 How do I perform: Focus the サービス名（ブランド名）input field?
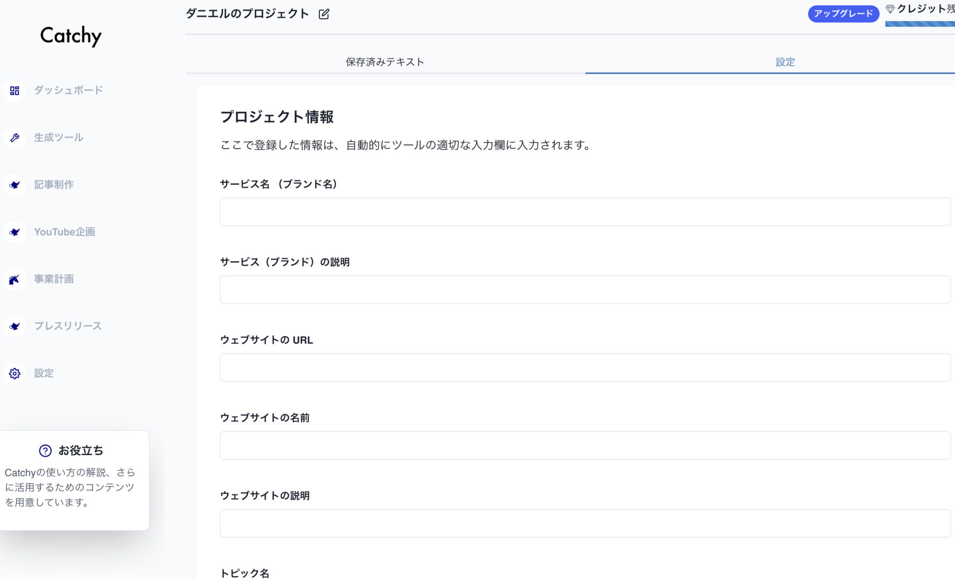click(585, 212)
